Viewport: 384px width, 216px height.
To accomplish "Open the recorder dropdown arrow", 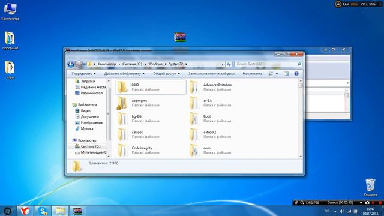I will tap(361, 203).
